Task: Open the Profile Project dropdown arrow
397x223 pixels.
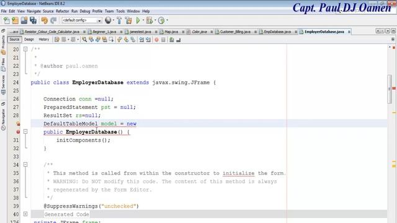Action: click(167, 20)
